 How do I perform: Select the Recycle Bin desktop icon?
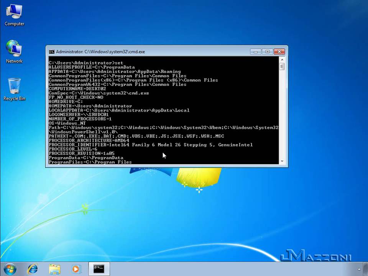(14, 89)
